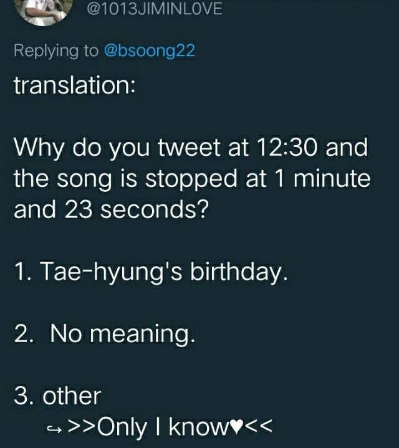Image resolution: width=399 pixels, height=448 pixels.
Task: Click the profile avatar picture
Action: (x=40, y=10)
